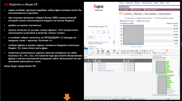Click the orange down arrow on slide
This screenshot has height=101, width=182.
click(x=67, y=97)
